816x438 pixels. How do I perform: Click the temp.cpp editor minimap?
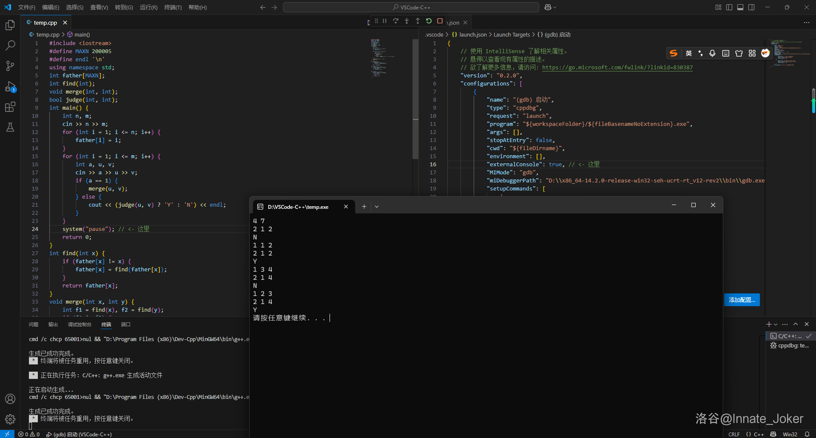[x=378, y=57]
